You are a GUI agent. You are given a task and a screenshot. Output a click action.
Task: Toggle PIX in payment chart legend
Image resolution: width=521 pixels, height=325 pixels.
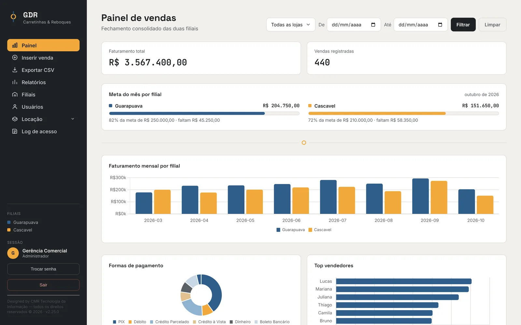[x=119, y=322]
